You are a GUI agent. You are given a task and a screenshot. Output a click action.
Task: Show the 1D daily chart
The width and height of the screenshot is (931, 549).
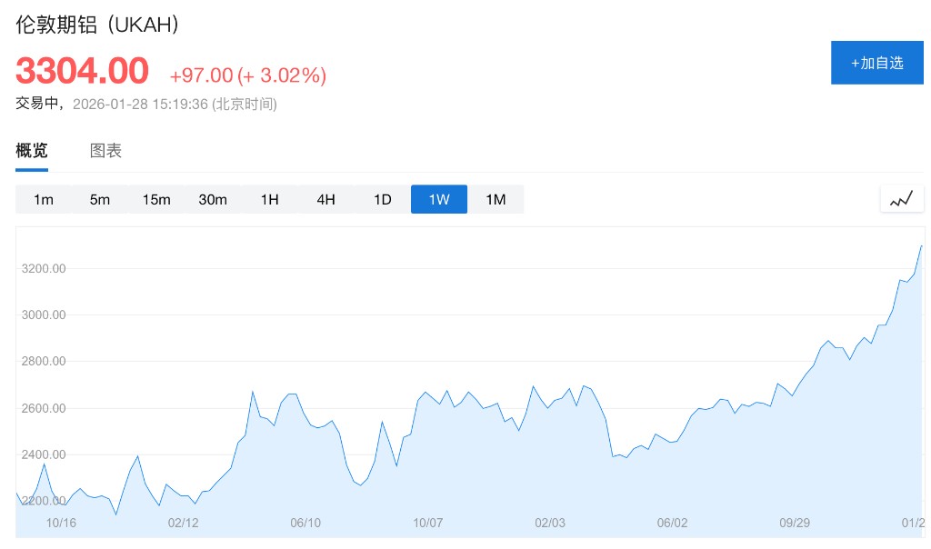point(383,199)
